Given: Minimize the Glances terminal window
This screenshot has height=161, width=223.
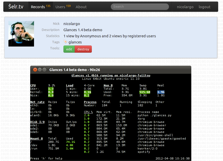Looking at the screenshot, I should [40, 70].
